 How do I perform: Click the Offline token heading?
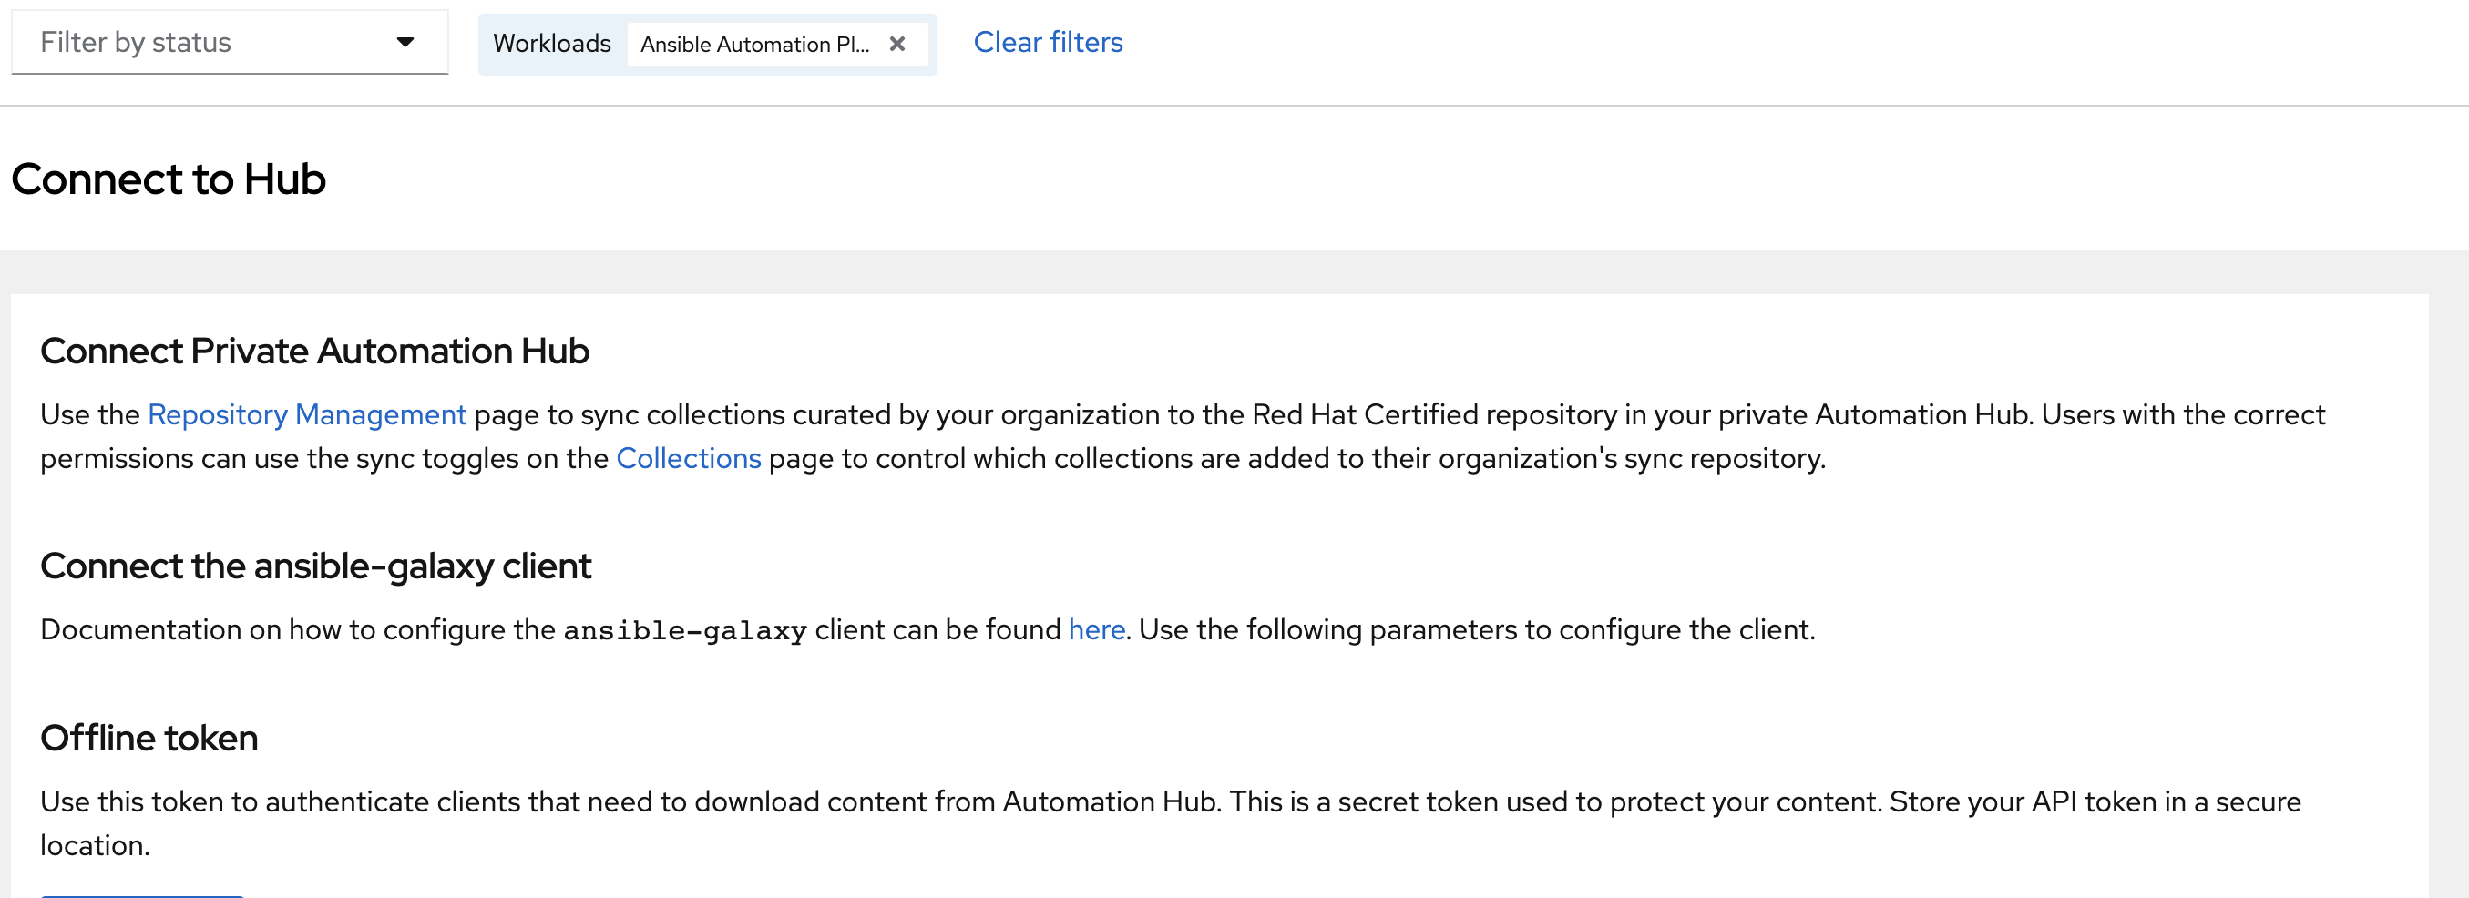[149, 738]
